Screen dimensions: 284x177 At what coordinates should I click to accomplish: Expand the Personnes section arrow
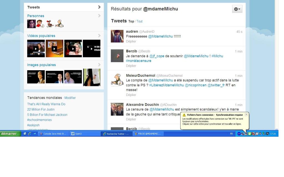(99, 16)
